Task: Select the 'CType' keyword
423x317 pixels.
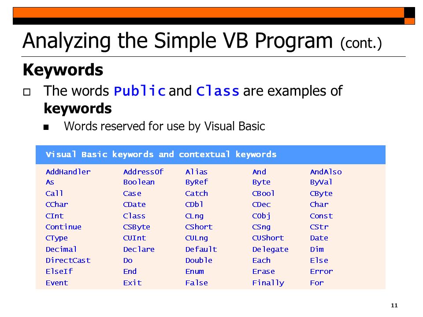Action: point(57,238)
